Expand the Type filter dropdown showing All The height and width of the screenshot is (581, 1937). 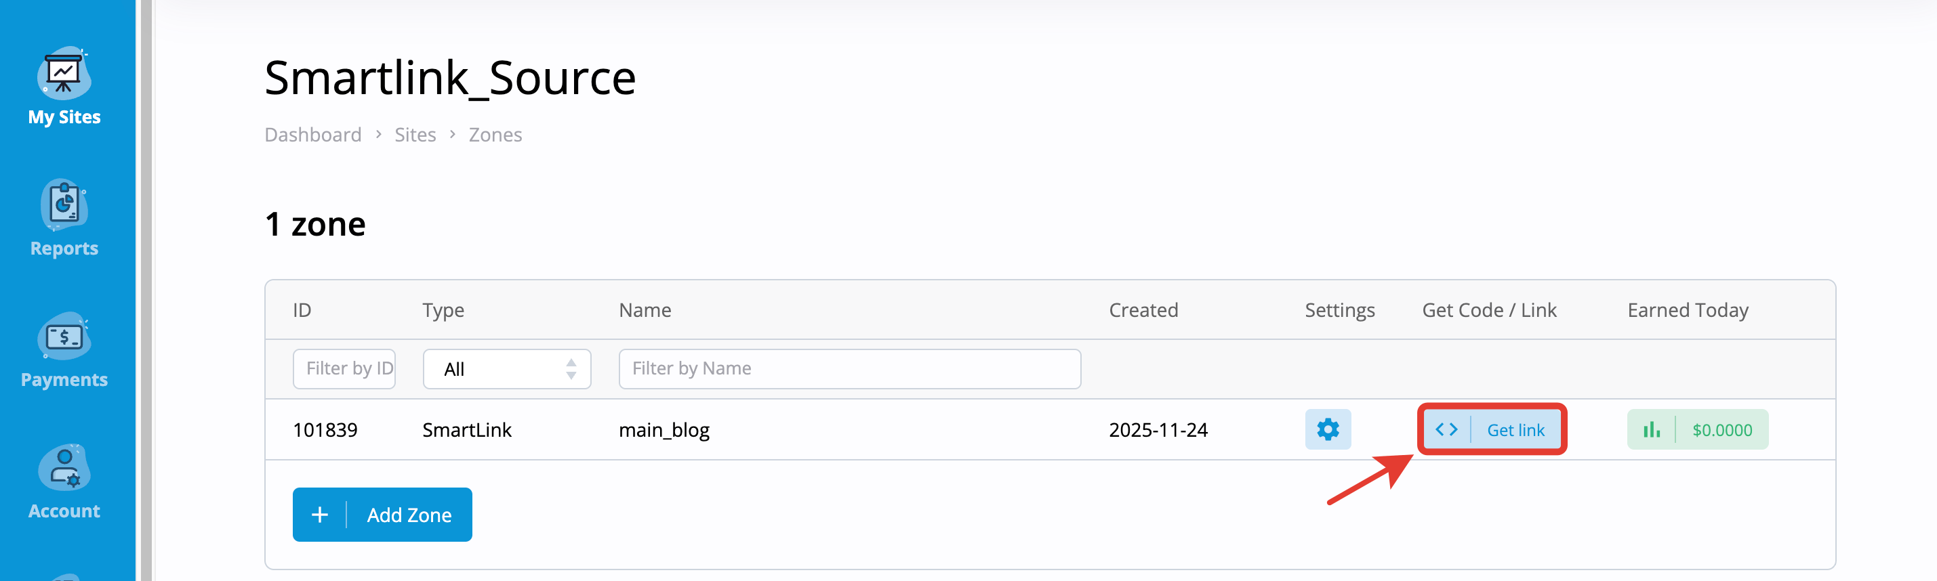click(x=507, y=369)
